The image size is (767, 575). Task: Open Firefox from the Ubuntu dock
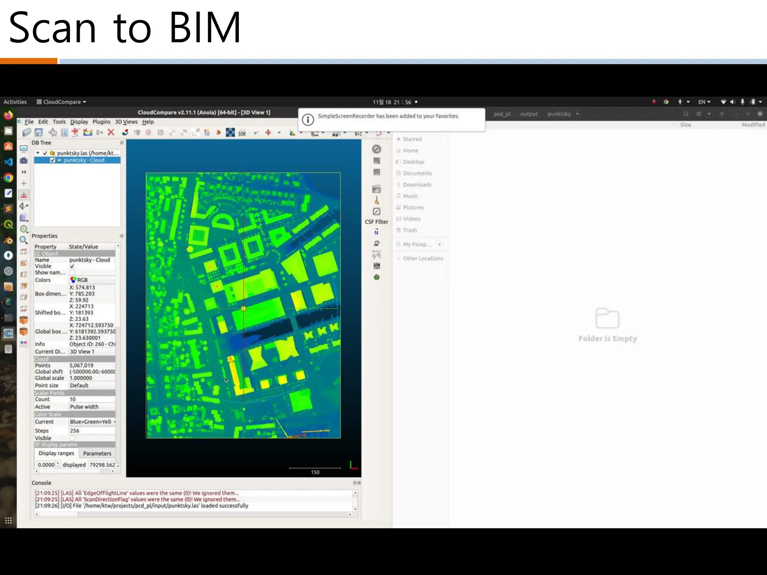[8, 115]
